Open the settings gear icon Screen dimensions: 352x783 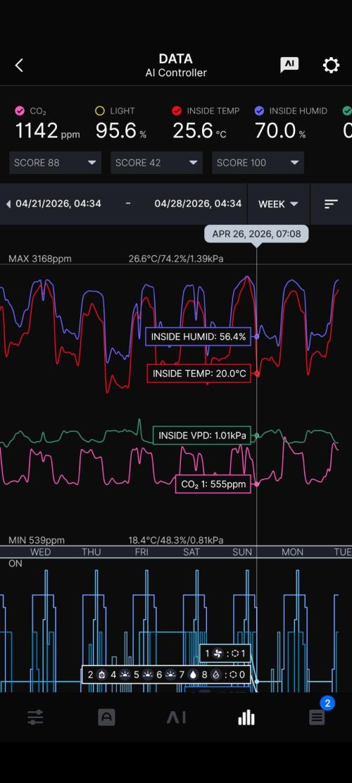[331, 65]
